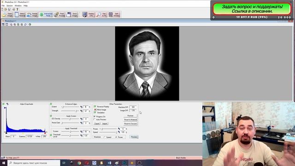The width and height of the screenshot is (295, 166).
Task: Open the Help menu
Action: [25, 6]
